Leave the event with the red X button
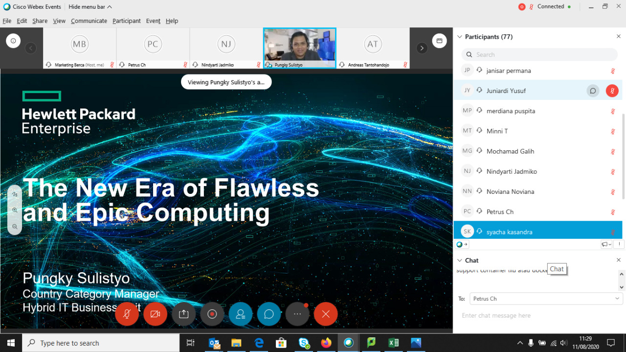The image size is (626, 352). tap(326, 314)
